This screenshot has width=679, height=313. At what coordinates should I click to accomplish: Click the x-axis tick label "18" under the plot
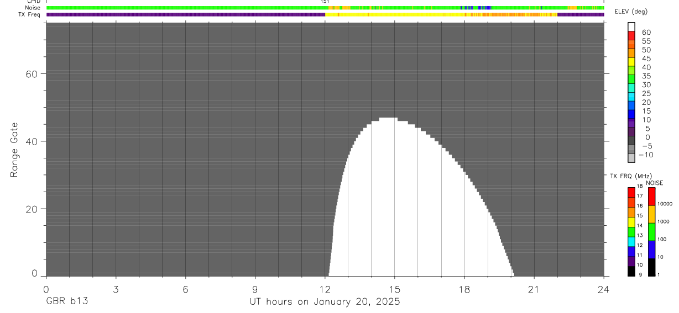pyautogui.click(x=464, y=289)
